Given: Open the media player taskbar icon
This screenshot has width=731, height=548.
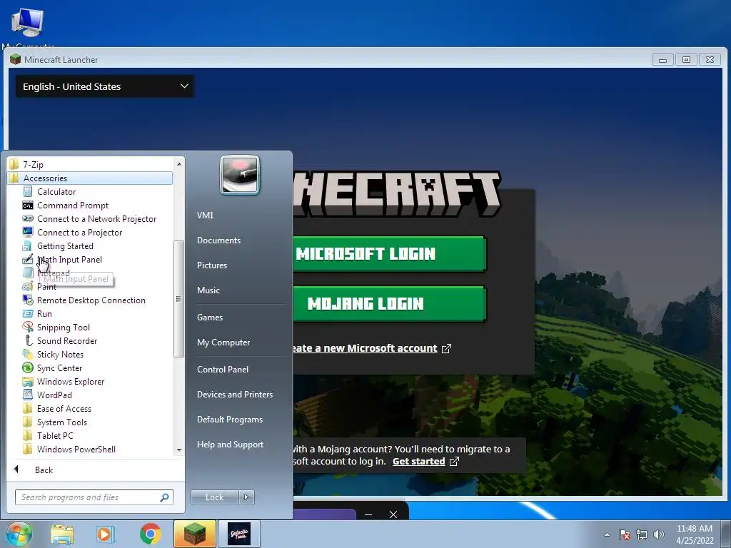Looking at the screenshot, I should 106,534.
